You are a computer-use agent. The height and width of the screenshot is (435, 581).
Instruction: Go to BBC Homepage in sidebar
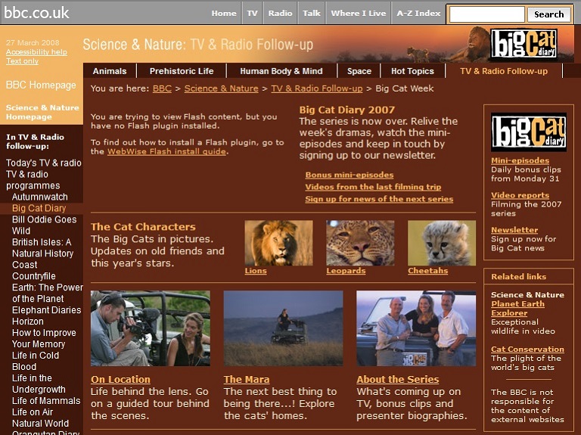tap(41, 85)
